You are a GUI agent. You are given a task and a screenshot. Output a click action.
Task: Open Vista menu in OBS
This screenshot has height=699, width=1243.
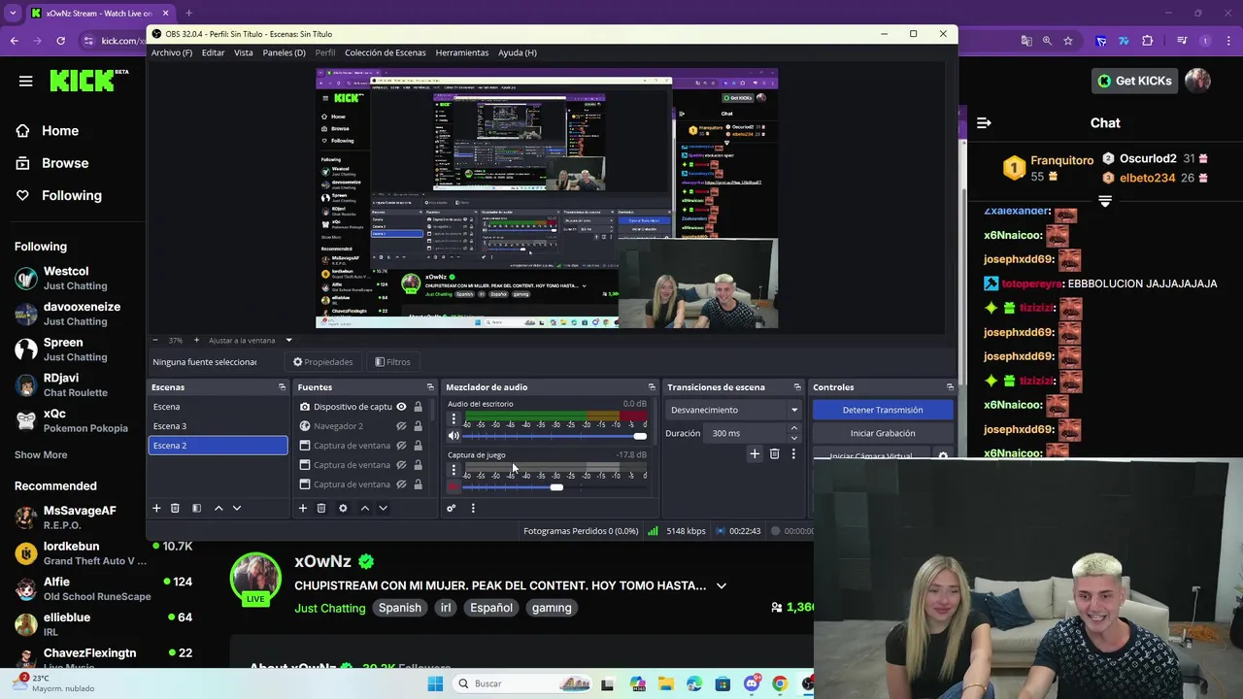pos(243,52)
